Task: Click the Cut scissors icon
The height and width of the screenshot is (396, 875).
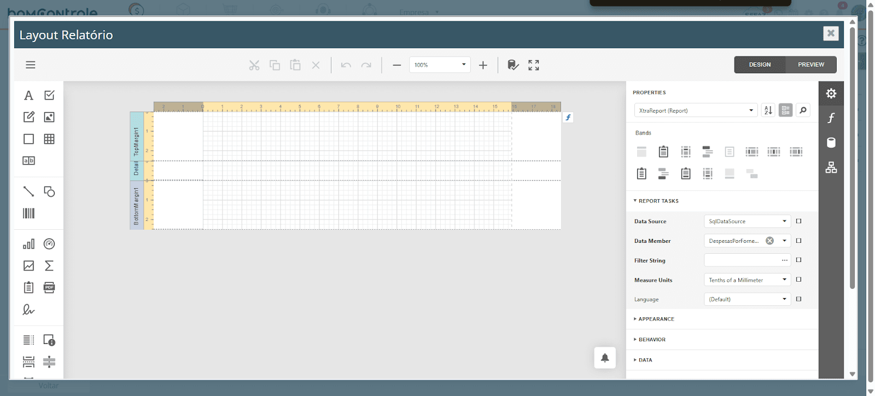Action: pyautogui.click(x=254, y=65)
